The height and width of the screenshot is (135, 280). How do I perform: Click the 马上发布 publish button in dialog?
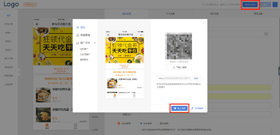[179, 108]
